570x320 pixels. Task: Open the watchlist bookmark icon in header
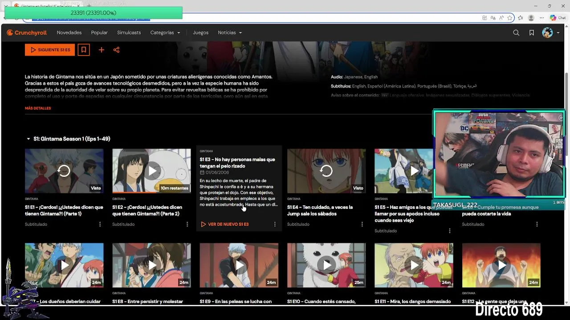point(531,32)
